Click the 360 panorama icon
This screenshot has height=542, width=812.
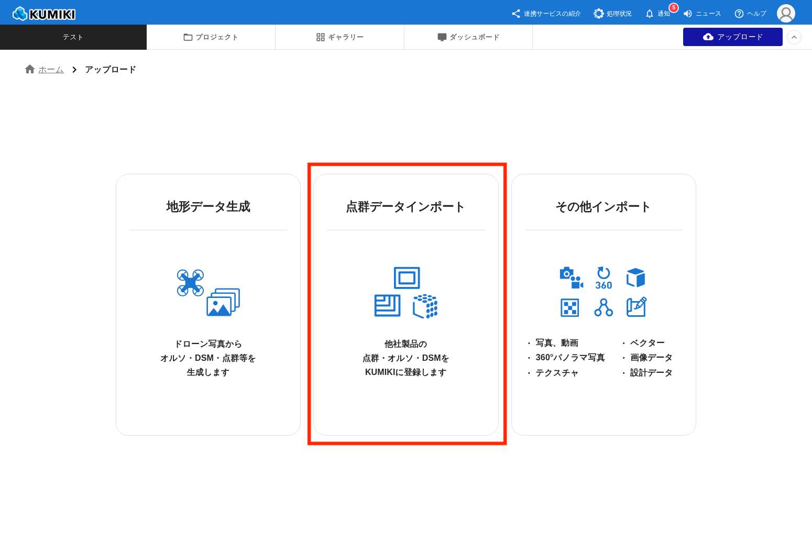603,278
